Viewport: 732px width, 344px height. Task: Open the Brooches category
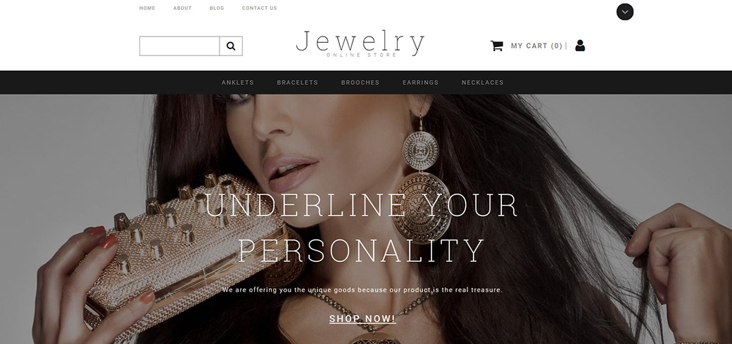(x=360, y=82)
